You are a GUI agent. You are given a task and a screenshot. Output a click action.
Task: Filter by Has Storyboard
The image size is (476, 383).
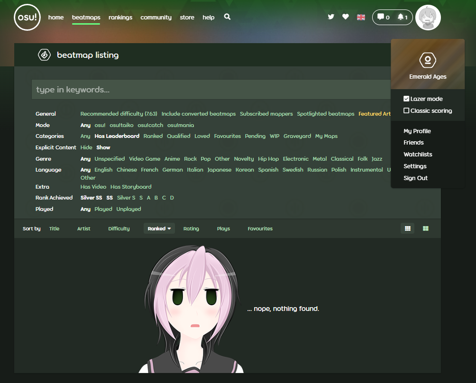pos(131,187)
